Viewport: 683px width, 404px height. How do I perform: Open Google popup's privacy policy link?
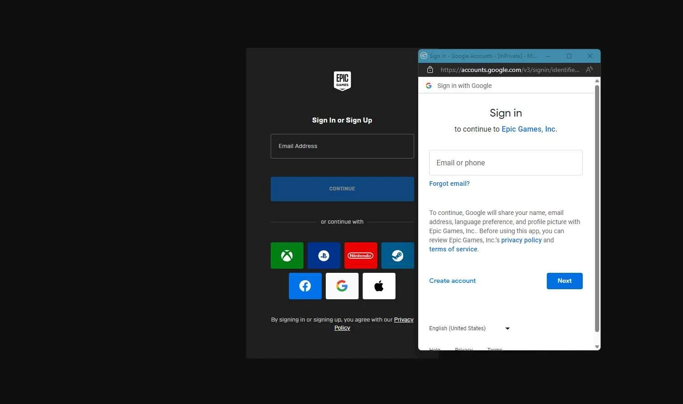coord(521,240)
